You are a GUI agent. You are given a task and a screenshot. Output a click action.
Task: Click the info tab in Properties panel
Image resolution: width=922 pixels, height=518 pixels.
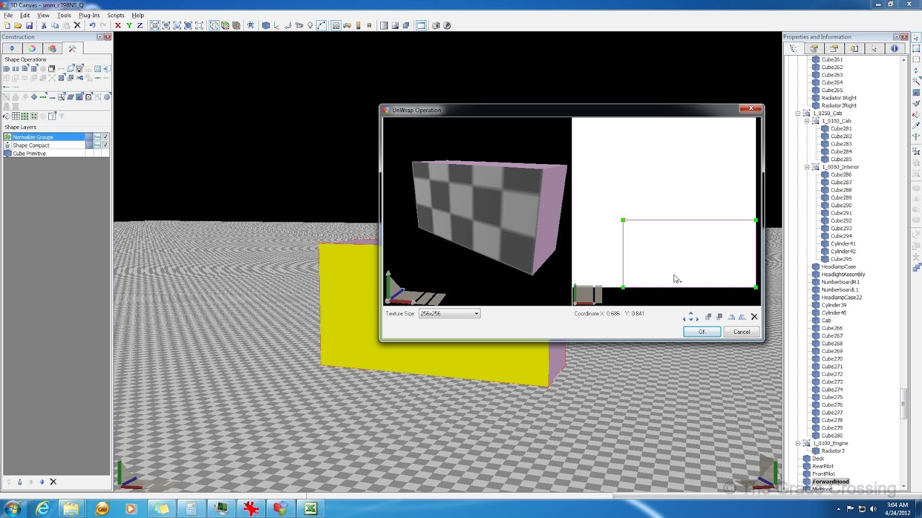[x=894, y=49]
